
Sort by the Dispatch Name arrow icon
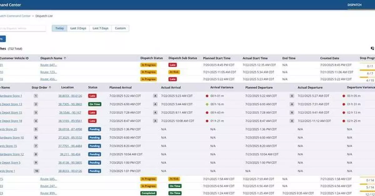[65, 58]
